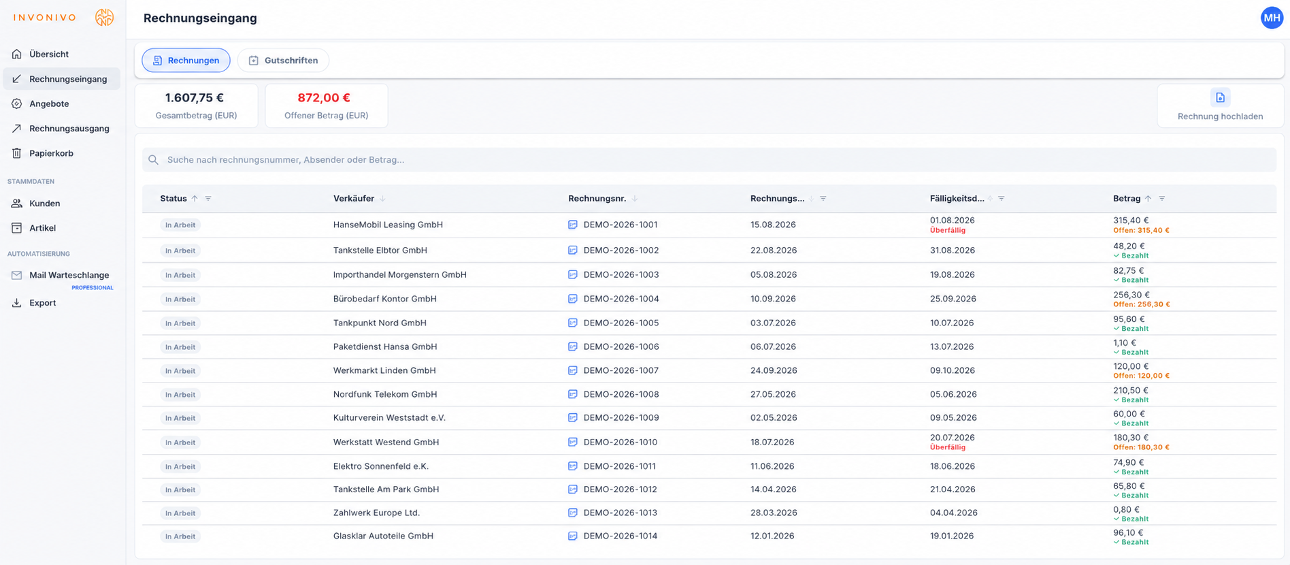1290x565 pixels.
Task: Click the Invonivo logo icon
Action: pos(104,18)
